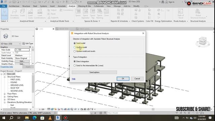
Task: Expand Spaces & Zones panel dropdown
Action: [x=92, y=21]
